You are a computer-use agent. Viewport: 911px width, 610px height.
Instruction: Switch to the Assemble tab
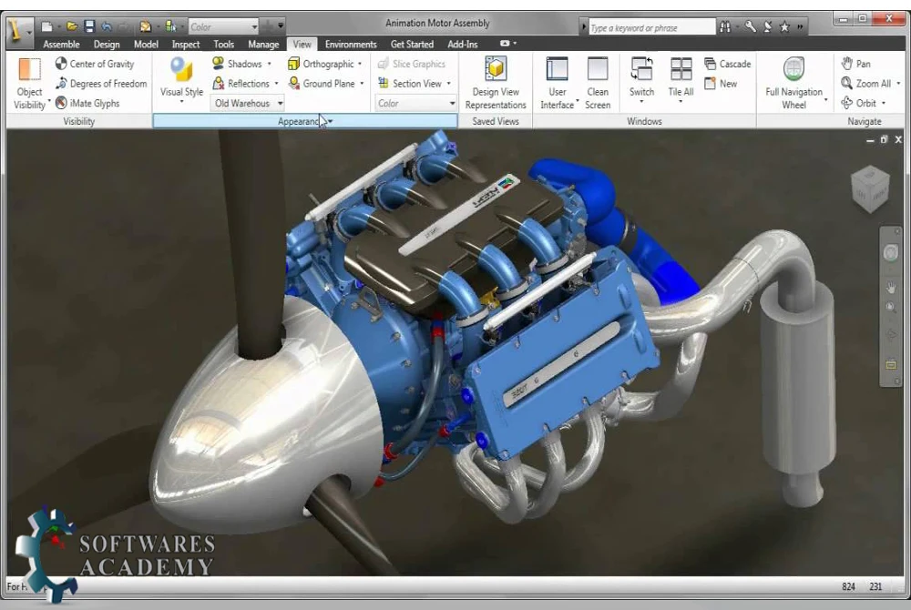pyautogui.click(x=61, y=44)
